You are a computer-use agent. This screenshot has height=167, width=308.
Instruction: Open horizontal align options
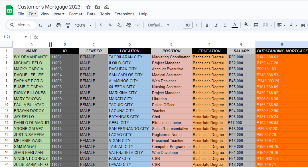[281, 25]
